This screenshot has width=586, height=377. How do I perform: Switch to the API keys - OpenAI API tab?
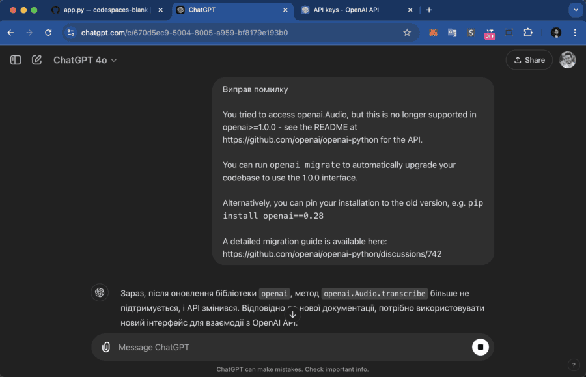[352, 10]
